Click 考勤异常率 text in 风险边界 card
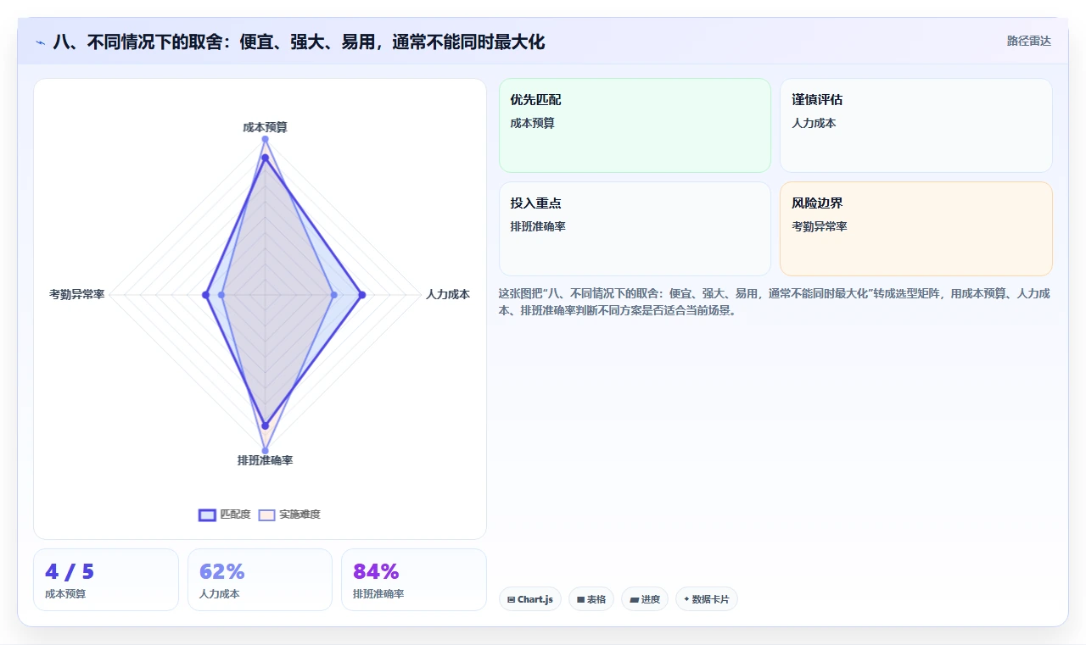This screenshot has width=1086, height=645. click(x=819, y=226)
